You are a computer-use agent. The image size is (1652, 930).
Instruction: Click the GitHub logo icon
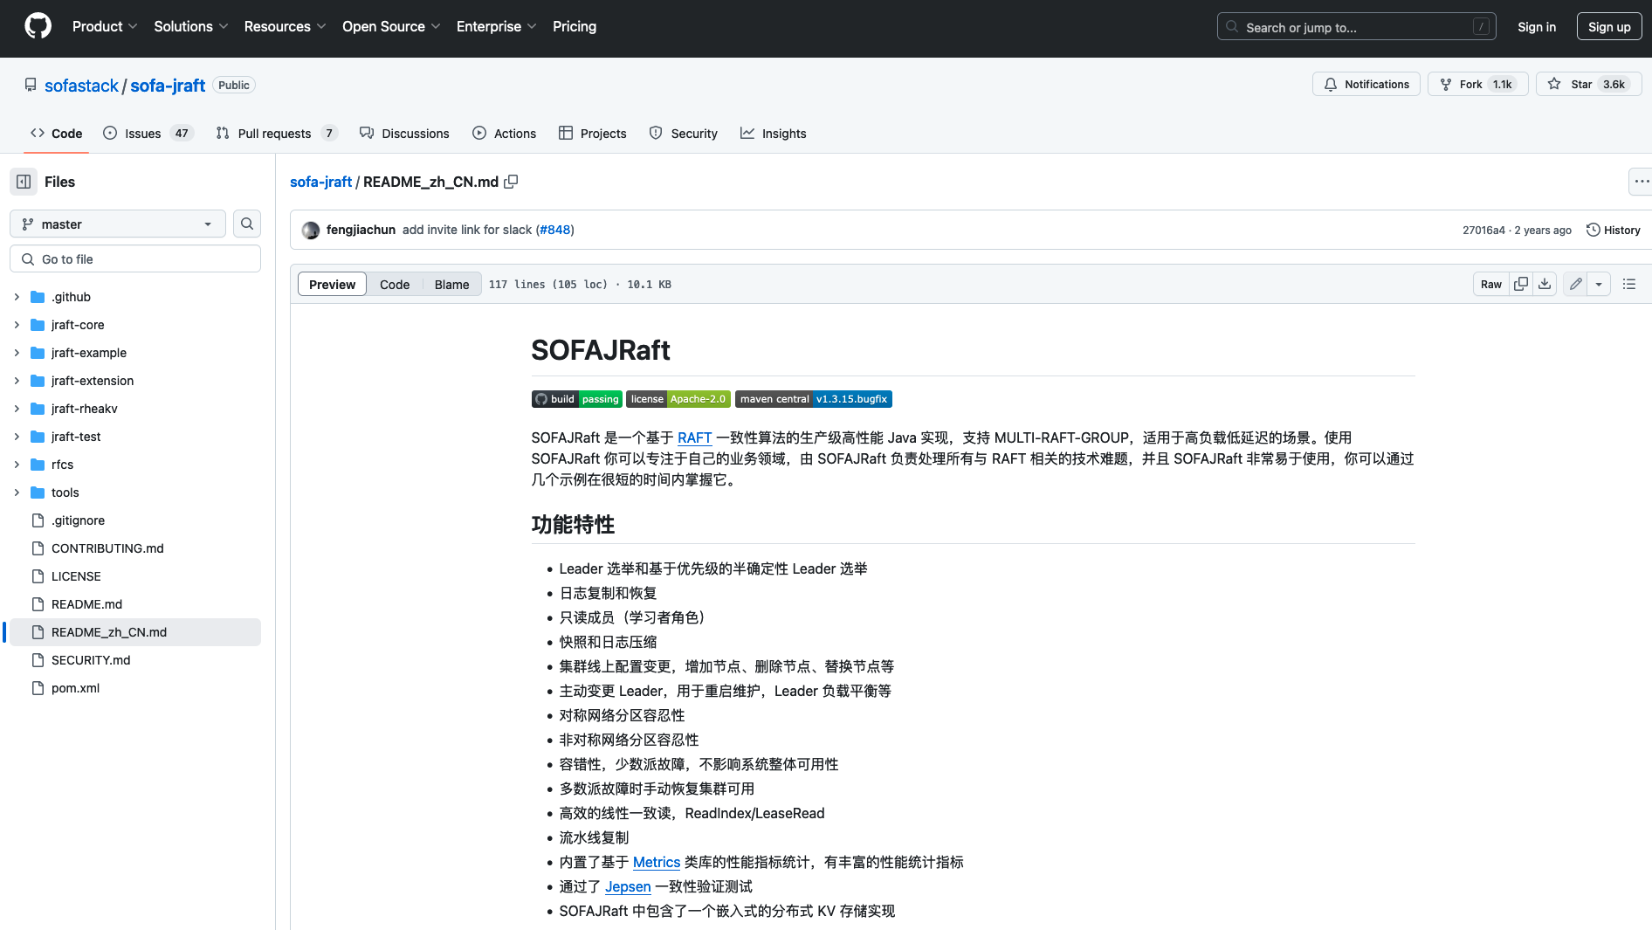(38, 26)
